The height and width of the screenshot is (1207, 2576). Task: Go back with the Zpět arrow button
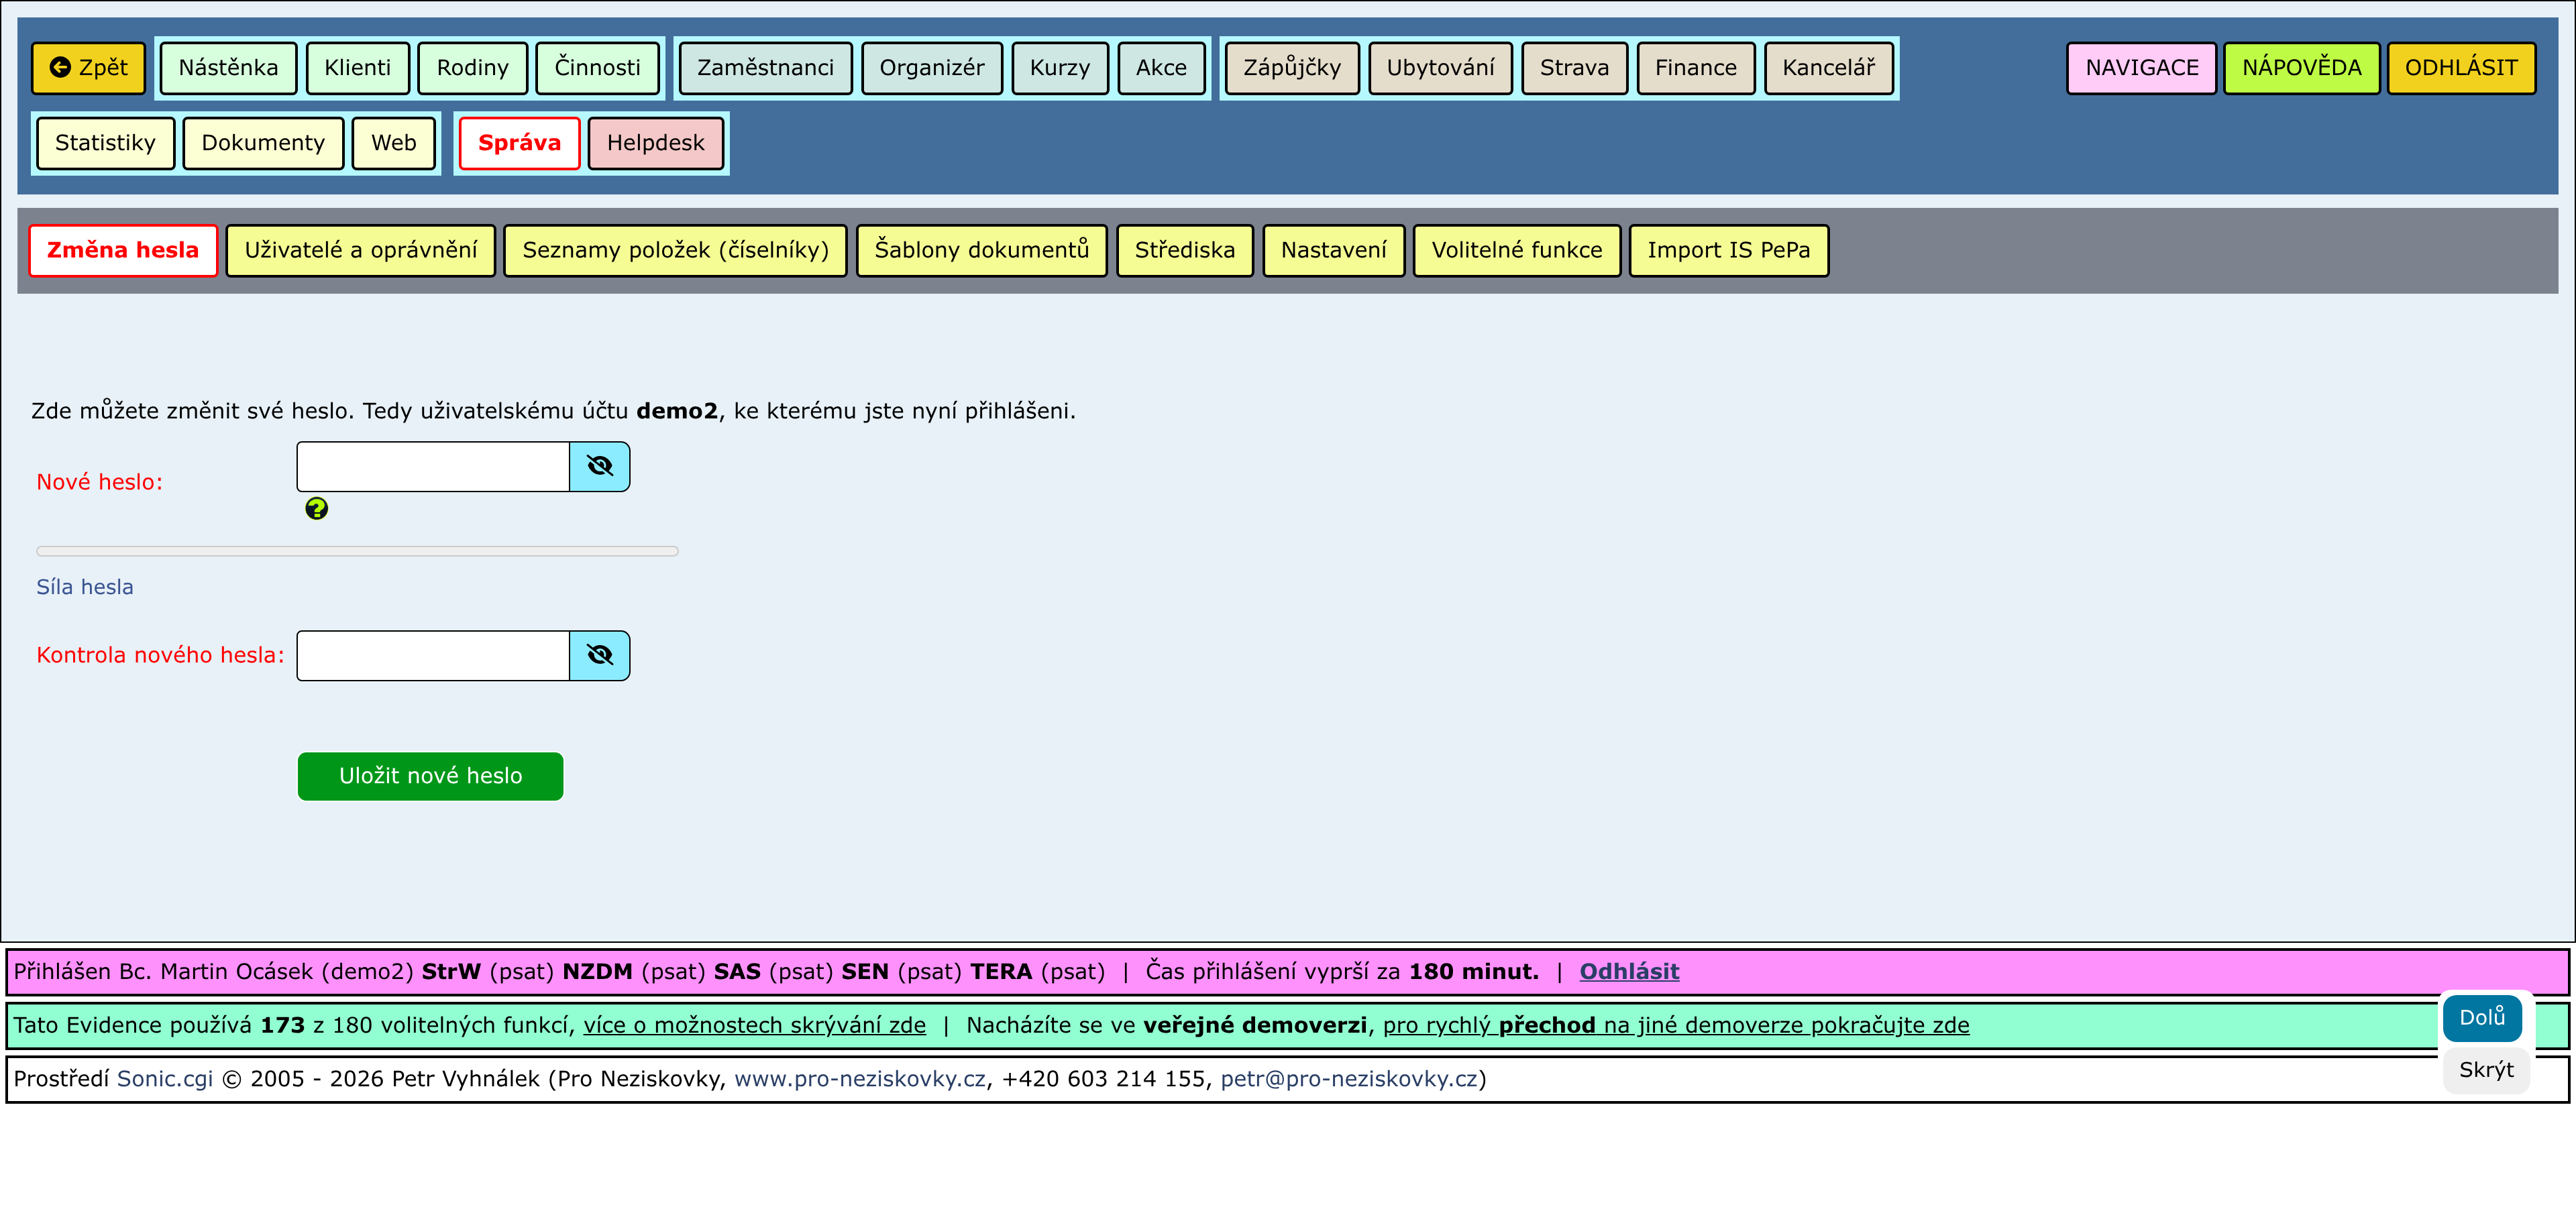pyautogui.click(x=88, y=68)
